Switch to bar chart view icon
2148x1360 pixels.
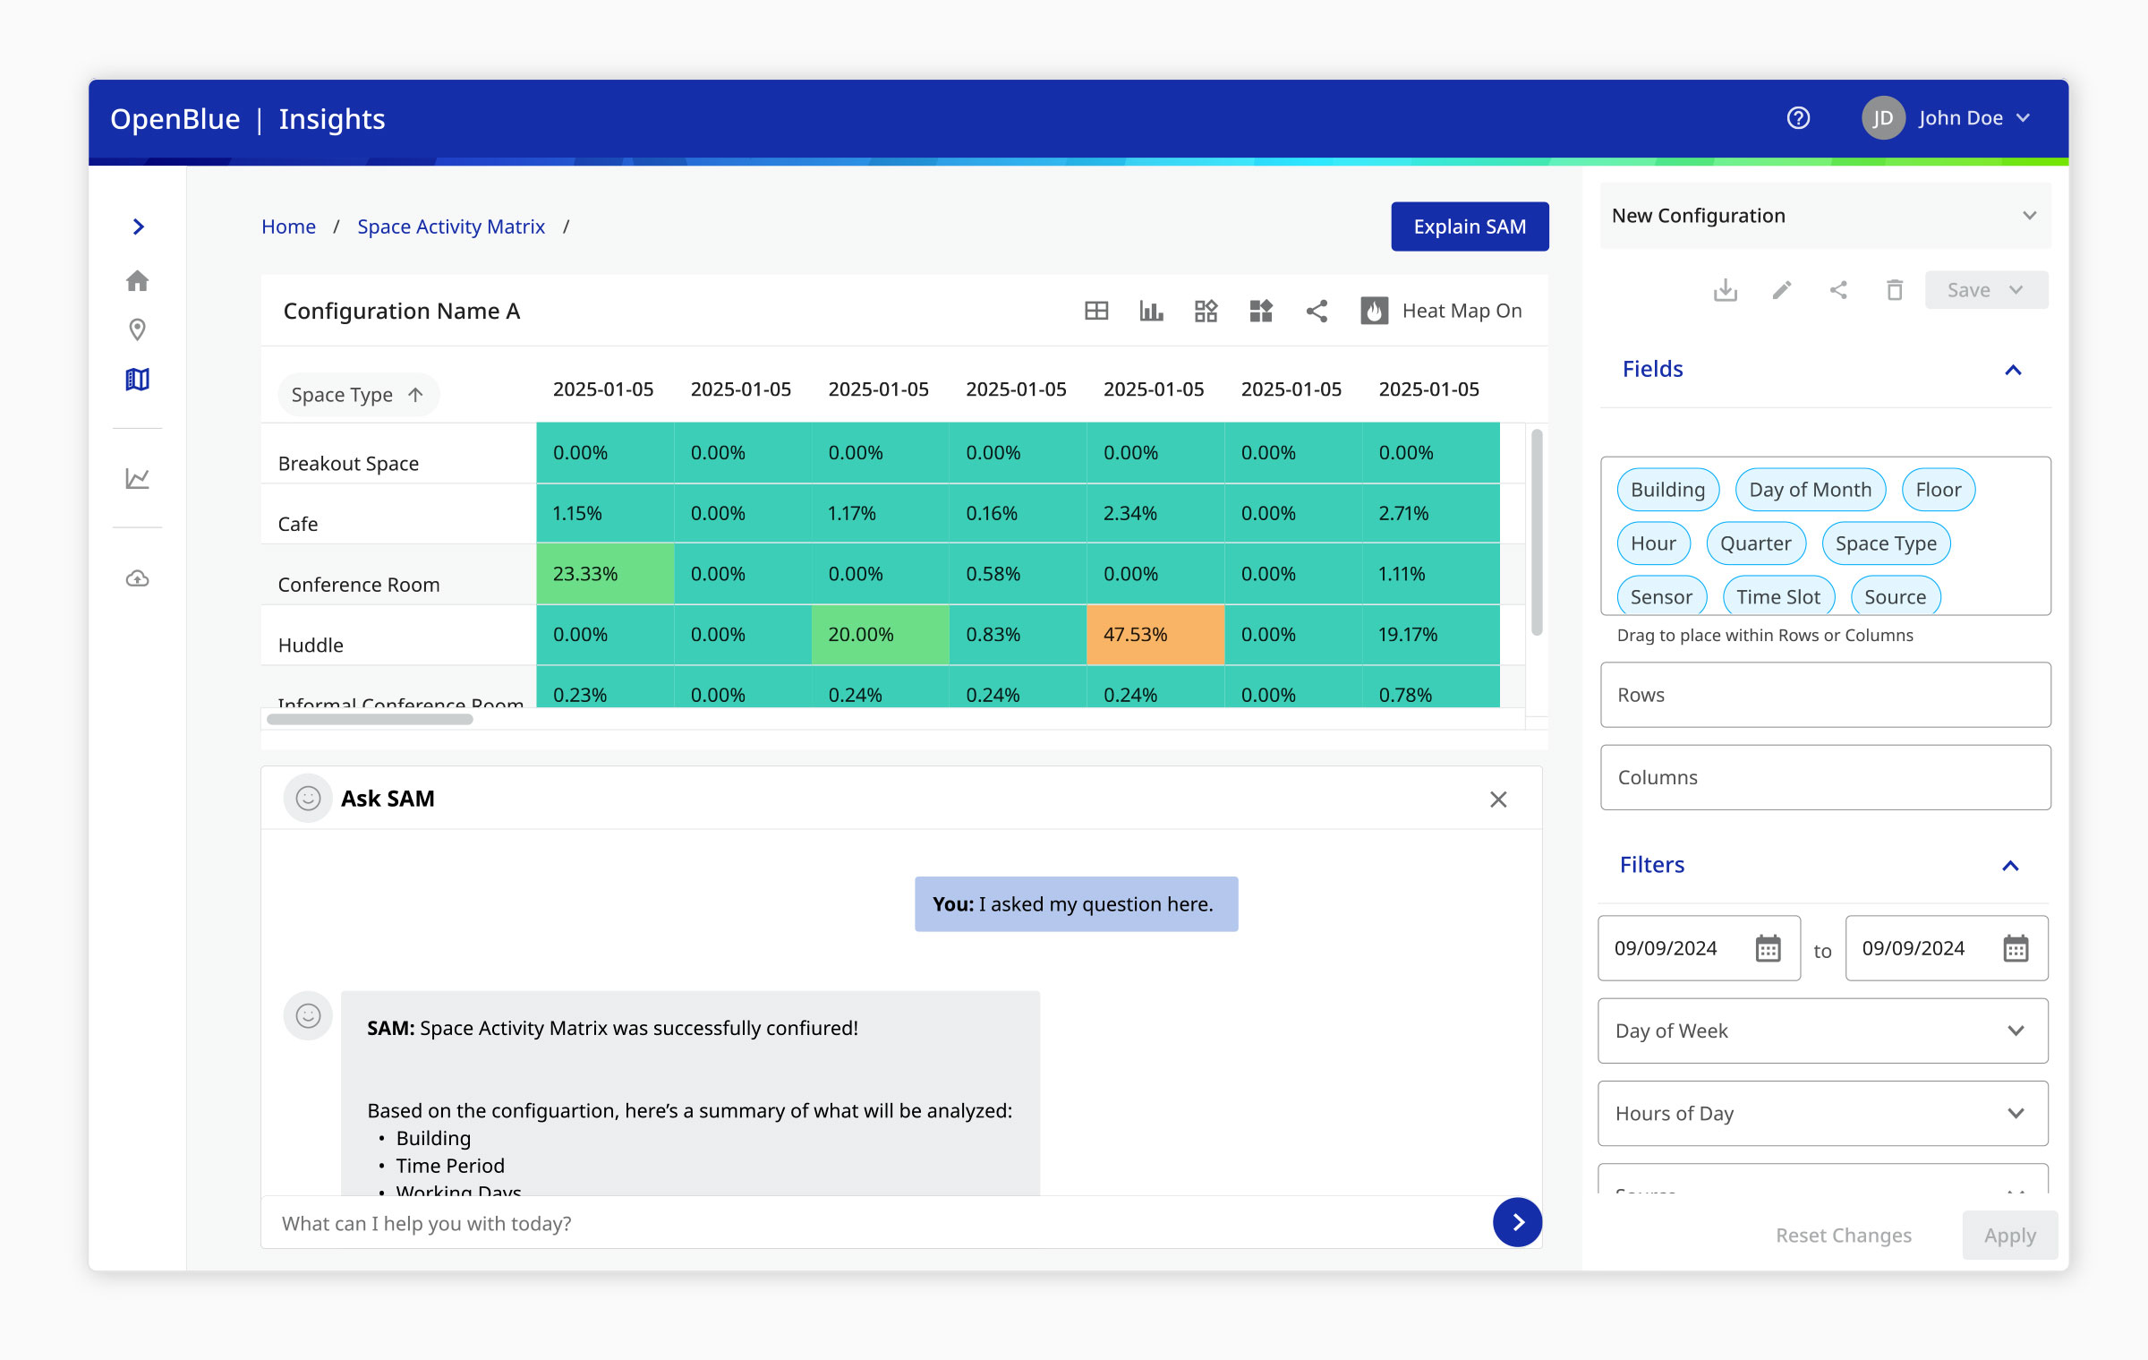pyautogui.click(x=1151, y=311)
